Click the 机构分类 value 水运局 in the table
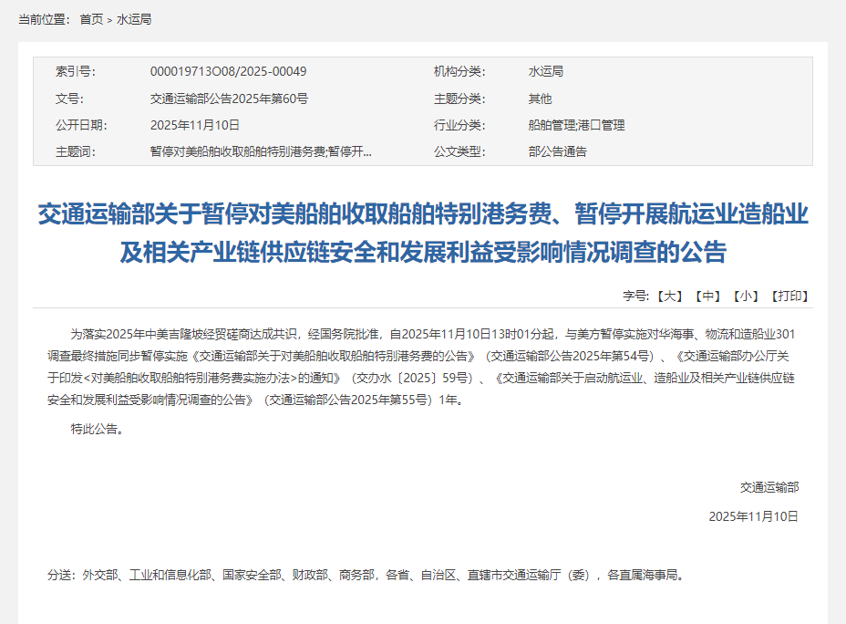 546,72
